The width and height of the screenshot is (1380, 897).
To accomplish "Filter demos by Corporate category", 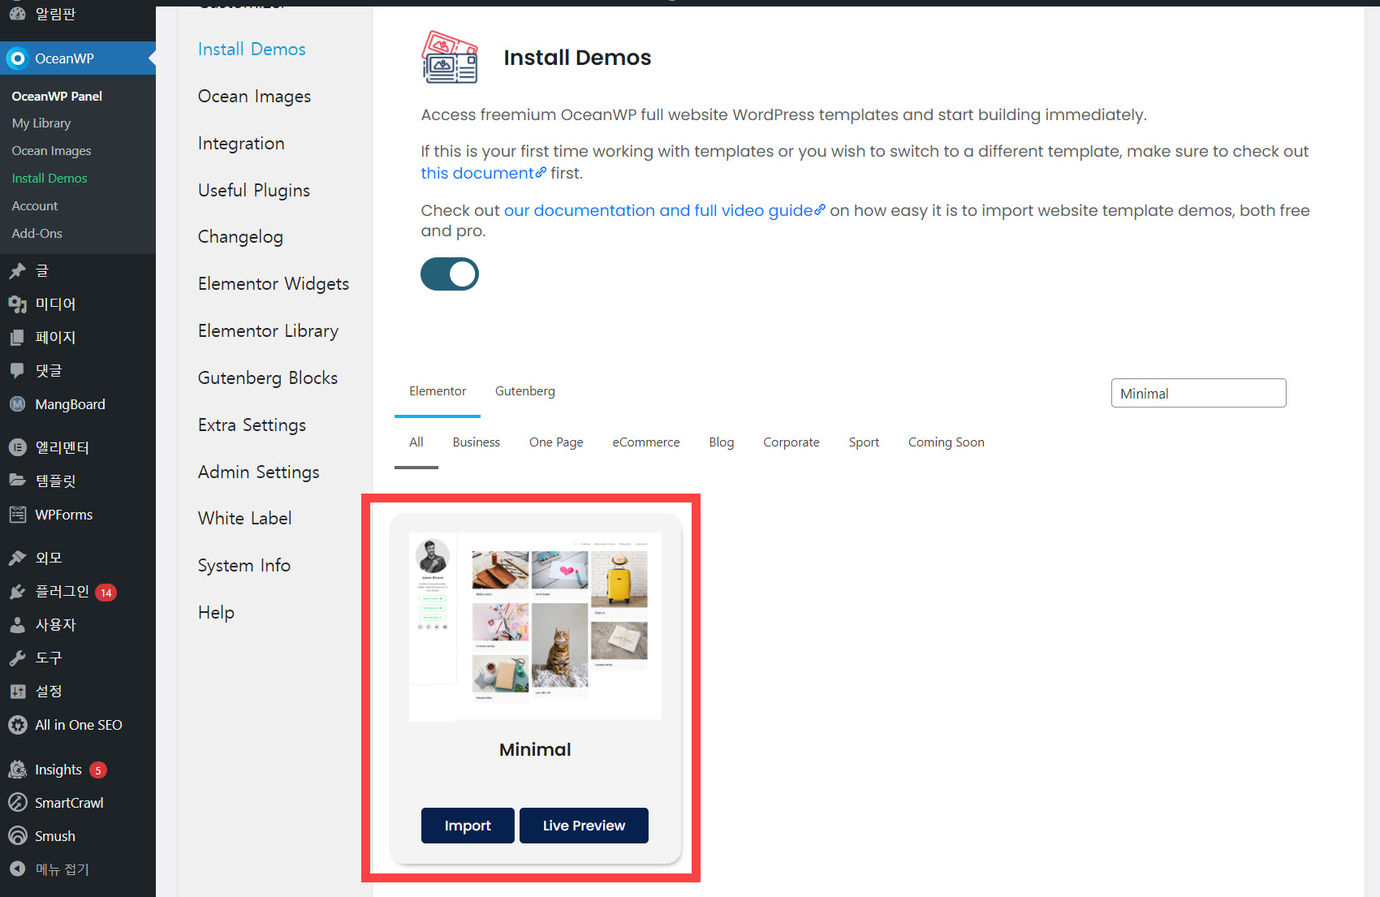I will (x=791, y=442).
